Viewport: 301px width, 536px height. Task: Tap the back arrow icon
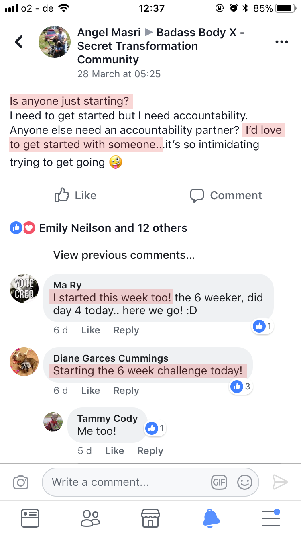[x=19, y=42]
